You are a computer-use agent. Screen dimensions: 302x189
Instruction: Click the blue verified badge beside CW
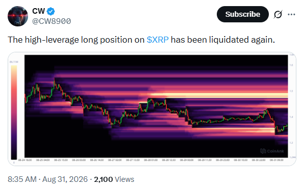click(51, 11)
